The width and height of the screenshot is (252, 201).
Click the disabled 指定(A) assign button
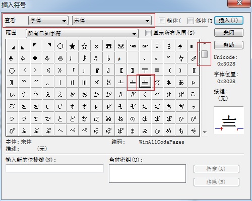pos(216,169)
